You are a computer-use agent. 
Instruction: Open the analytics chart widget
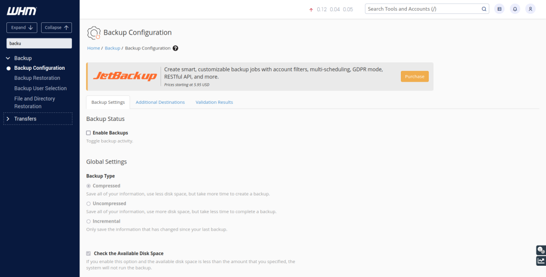(x=541, y=261)
